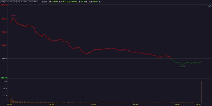Screen dimensions: 212x106
Task: Click the 13:35 timestamp in header
Action: tap(44, 2)
